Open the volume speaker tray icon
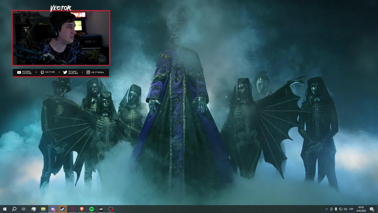This screenshot has width=378, height=213. (x=346, y=209)
